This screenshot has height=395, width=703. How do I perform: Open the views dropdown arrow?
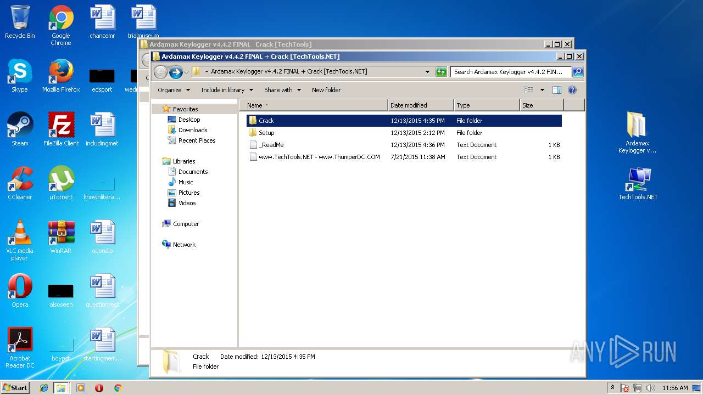coord(542,90)
